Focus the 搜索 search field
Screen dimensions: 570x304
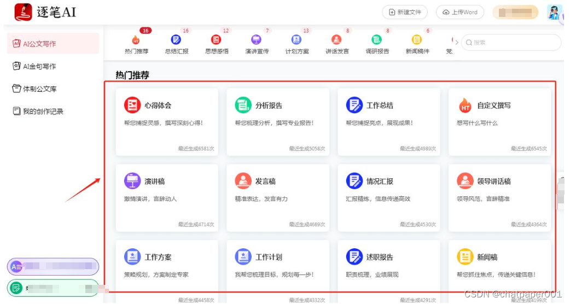[511, 43]
